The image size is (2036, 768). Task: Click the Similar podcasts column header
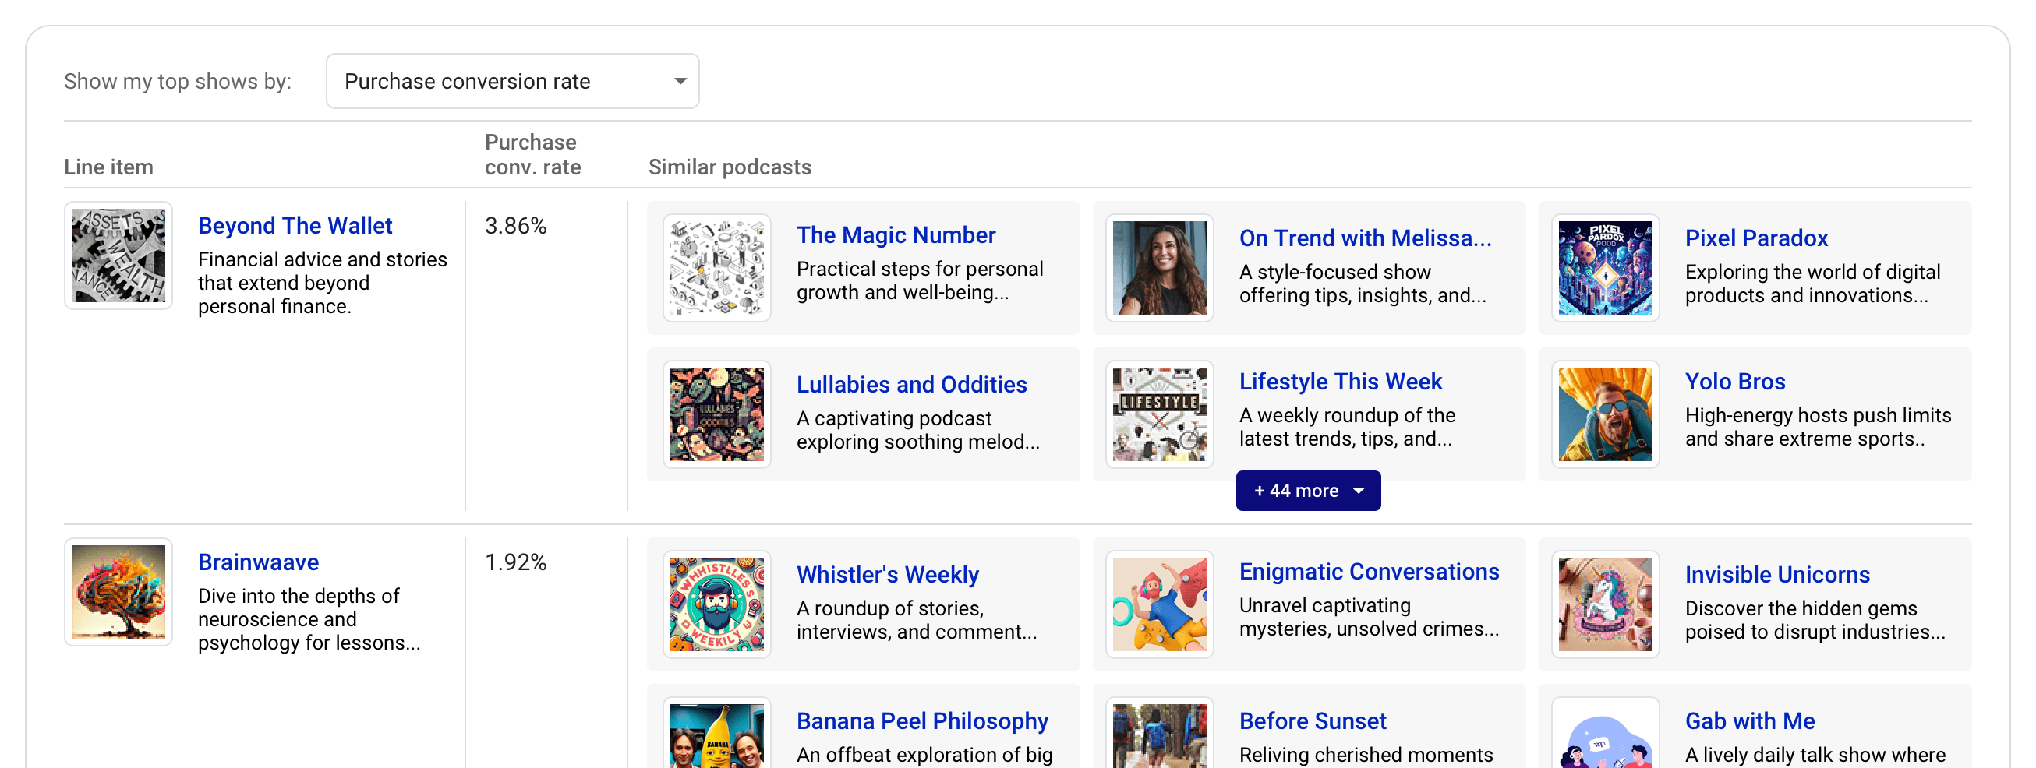[x=730, y=167]
